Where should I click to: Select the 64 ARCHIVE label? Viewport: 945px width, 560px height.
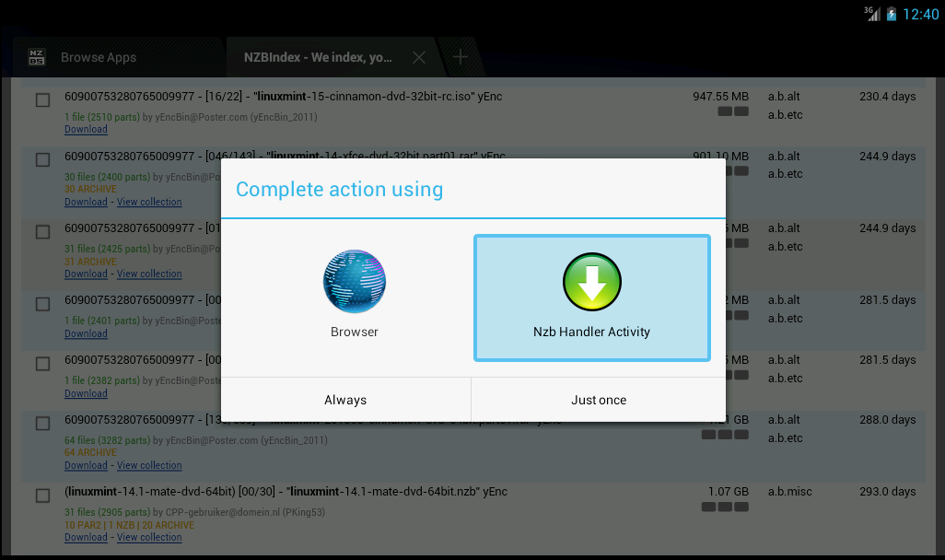pyautogui.click(x=90, y=453)
